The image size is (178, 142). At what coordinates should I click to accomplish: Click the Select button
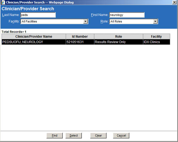[73, 135]
